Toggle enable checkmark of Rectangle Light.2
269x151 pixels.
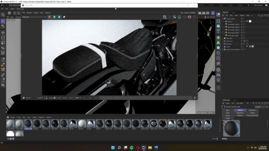[x=245, y=30]
